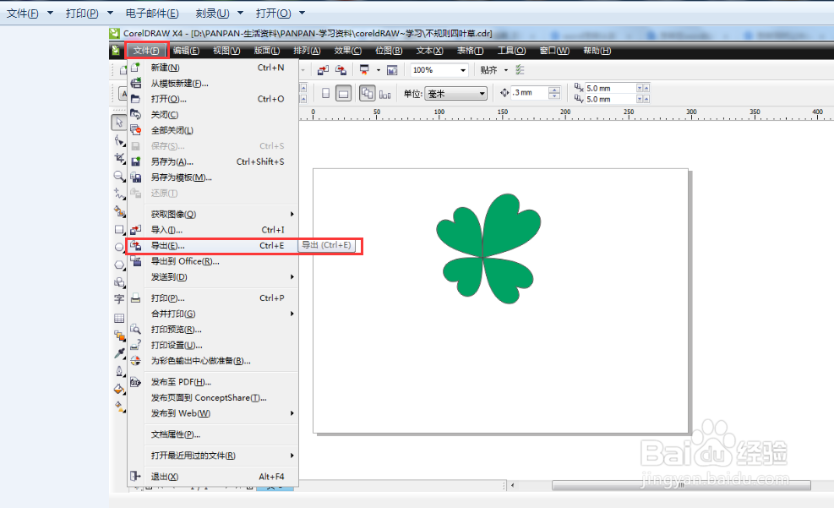Click the Import toolbar icon
834x508 pixels.
[x=323, y=69]
